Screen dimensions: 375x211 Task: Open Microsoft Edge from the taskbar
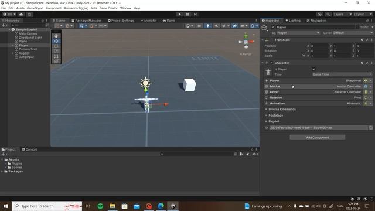pyautogui.click(x=161, y=206)
